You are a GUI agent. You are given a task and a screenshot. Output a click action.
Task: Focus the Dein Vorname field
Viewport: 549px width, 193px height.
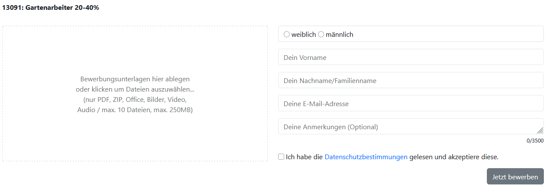click(411, 57)
